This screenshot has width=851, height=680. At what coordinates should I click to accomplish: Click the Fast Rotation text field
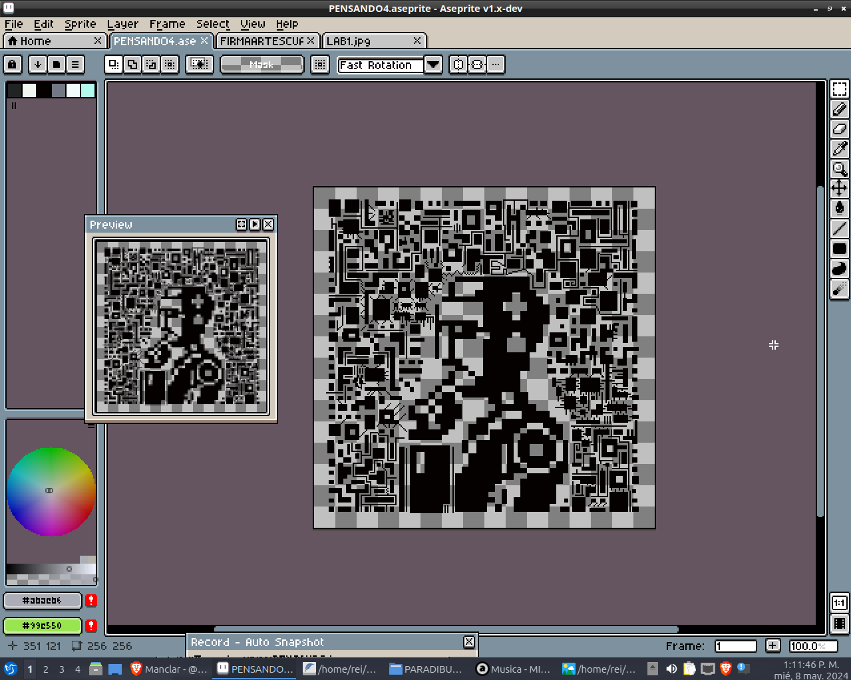[381, 65]
